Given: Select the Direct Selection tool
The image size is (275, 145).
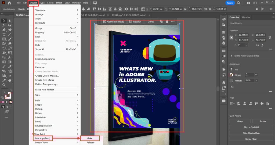Looking at the screenshot, I should click(10, 21).
